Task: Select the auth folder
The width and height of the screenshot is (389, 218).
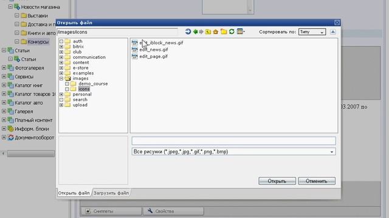Action: click(x=77, y=41)
